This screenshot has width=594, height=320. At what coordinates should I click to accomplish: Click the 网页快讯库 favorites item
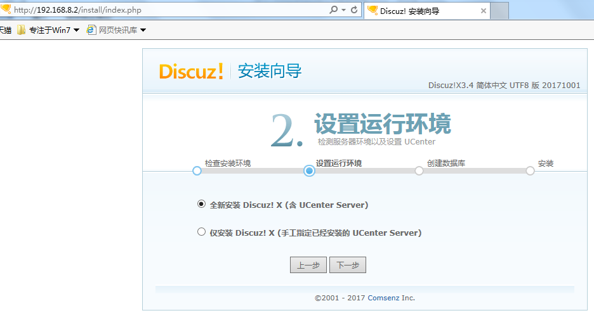tap(116, 30)
